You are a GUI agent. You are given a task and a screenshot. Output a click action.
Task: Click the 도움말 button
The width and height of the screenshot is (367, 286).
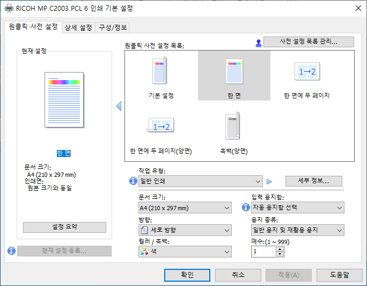coord(340,275)
